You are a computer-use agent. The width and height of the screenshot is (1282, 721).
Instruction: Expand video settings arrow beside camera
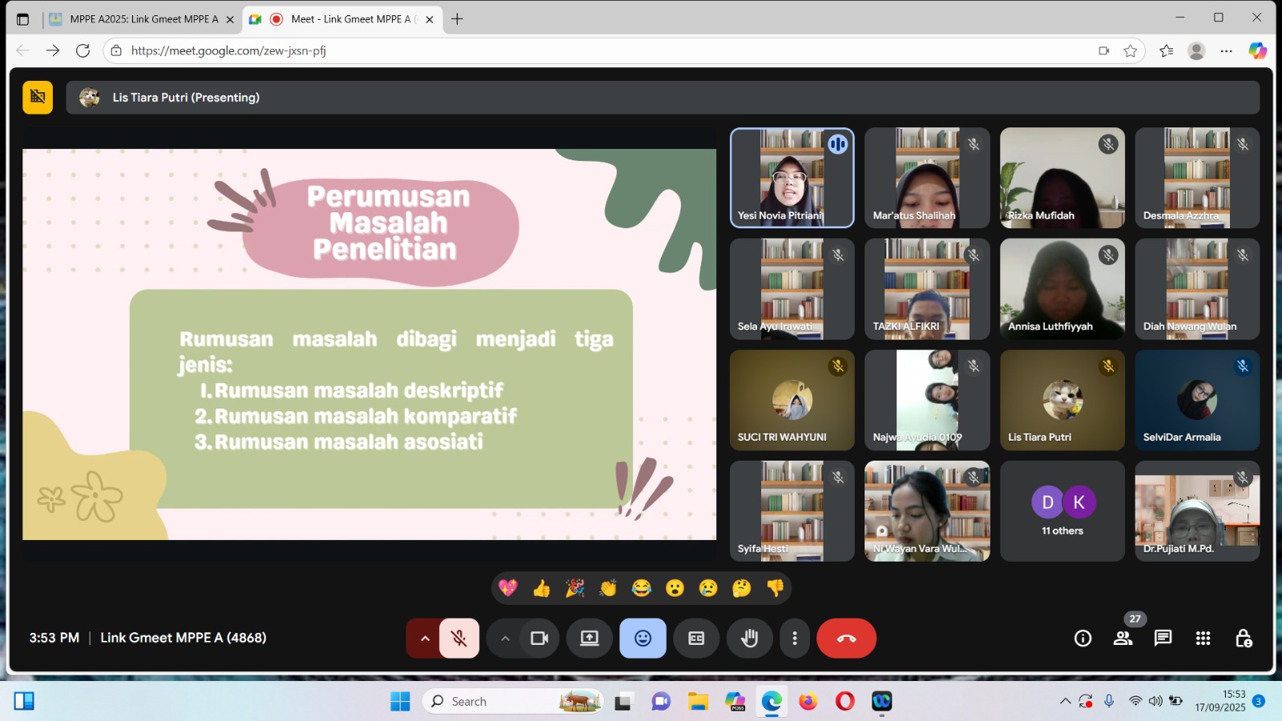click(505, 638)
